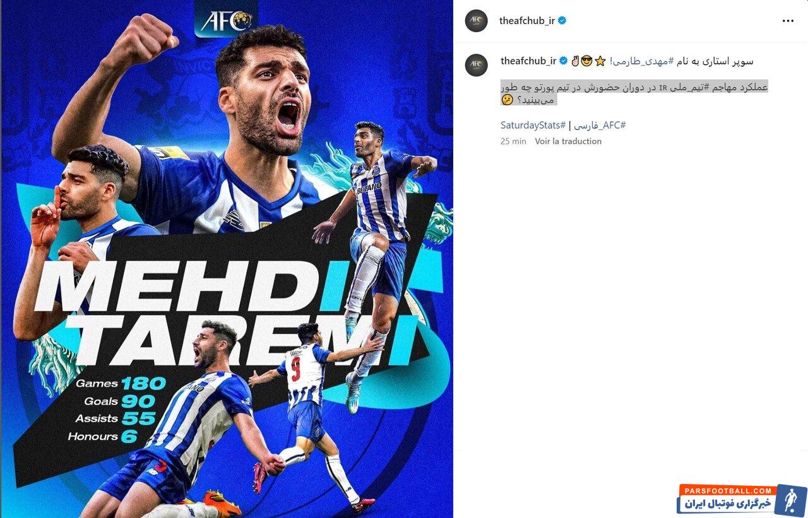Click the sunglasses face emoji in caption
808x518 pixels.
point(587,61)
